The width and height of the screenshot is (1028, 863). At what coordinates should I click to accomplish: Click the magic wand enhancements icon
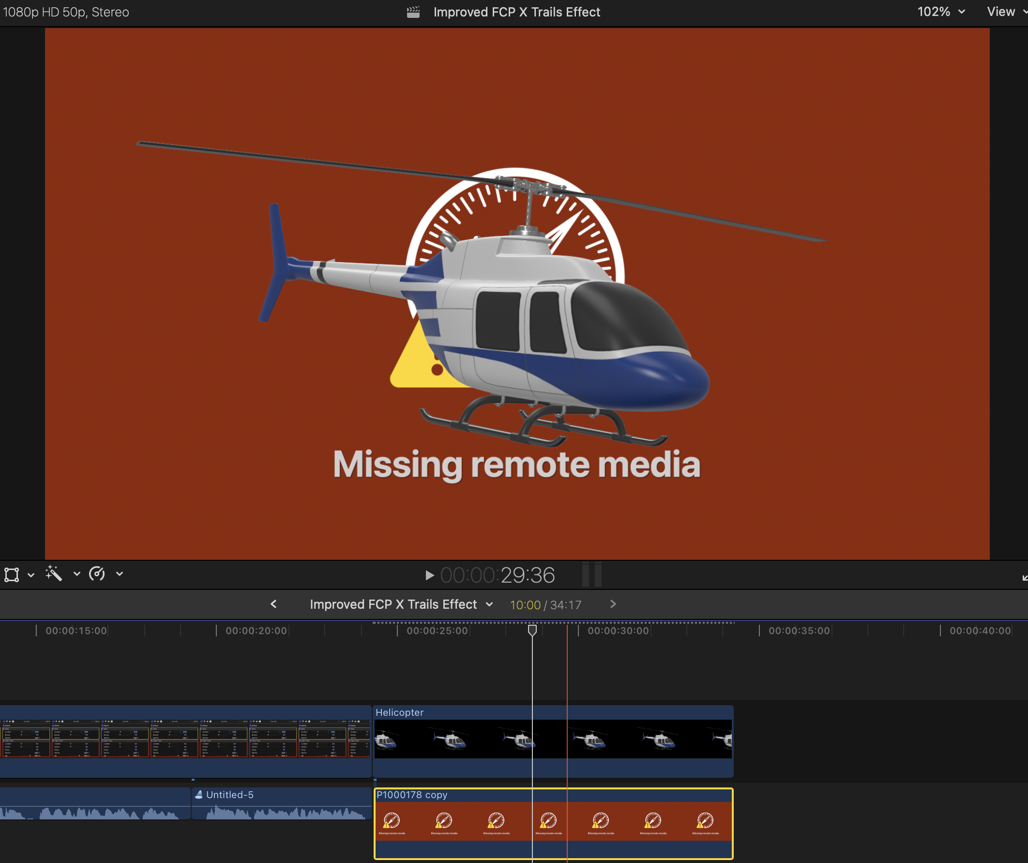tap(54, 573)
